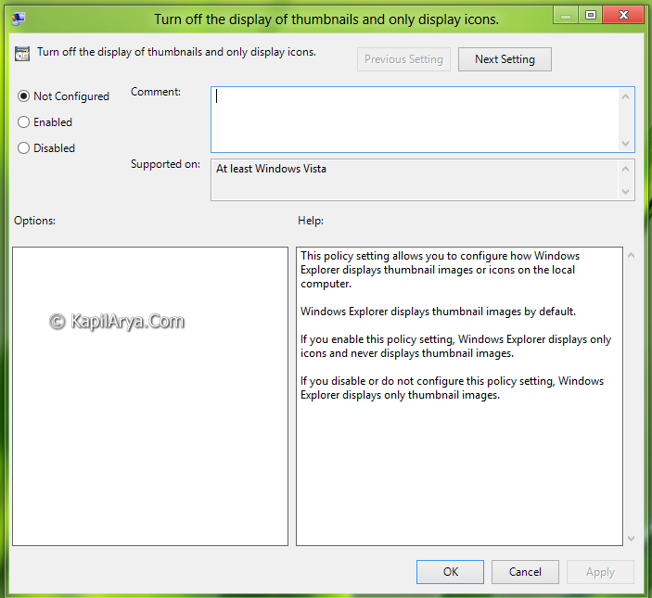Minimize the policy dialog window

(566, 16)
